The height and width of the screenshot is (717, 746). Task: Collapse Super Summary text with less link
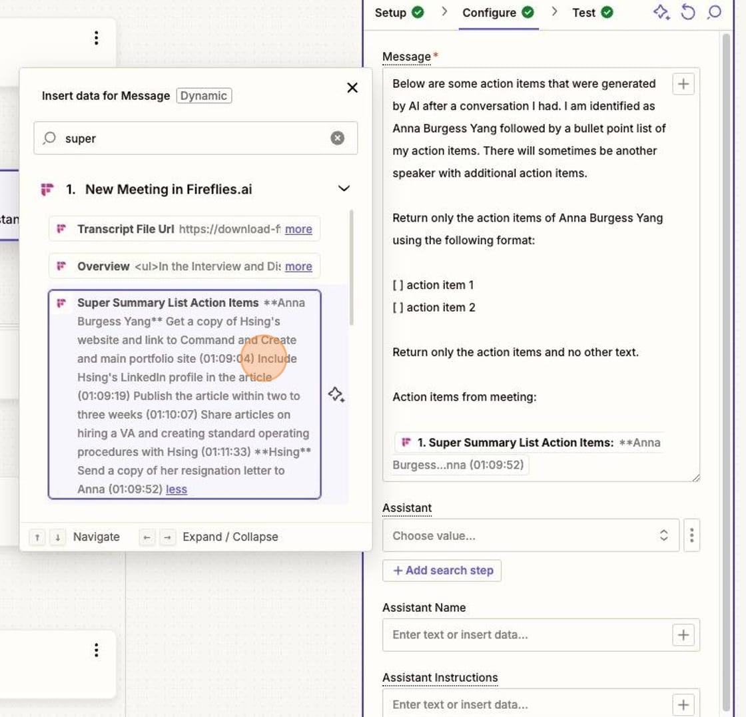point(176,489)
